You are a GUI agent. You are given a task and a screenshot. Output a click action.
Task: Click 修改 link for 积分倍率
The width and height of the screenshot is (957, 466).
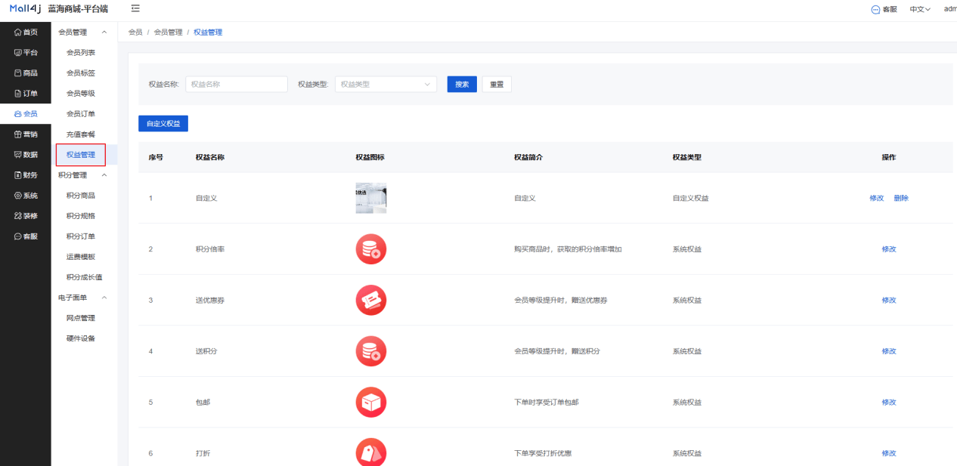click(888, 248)
